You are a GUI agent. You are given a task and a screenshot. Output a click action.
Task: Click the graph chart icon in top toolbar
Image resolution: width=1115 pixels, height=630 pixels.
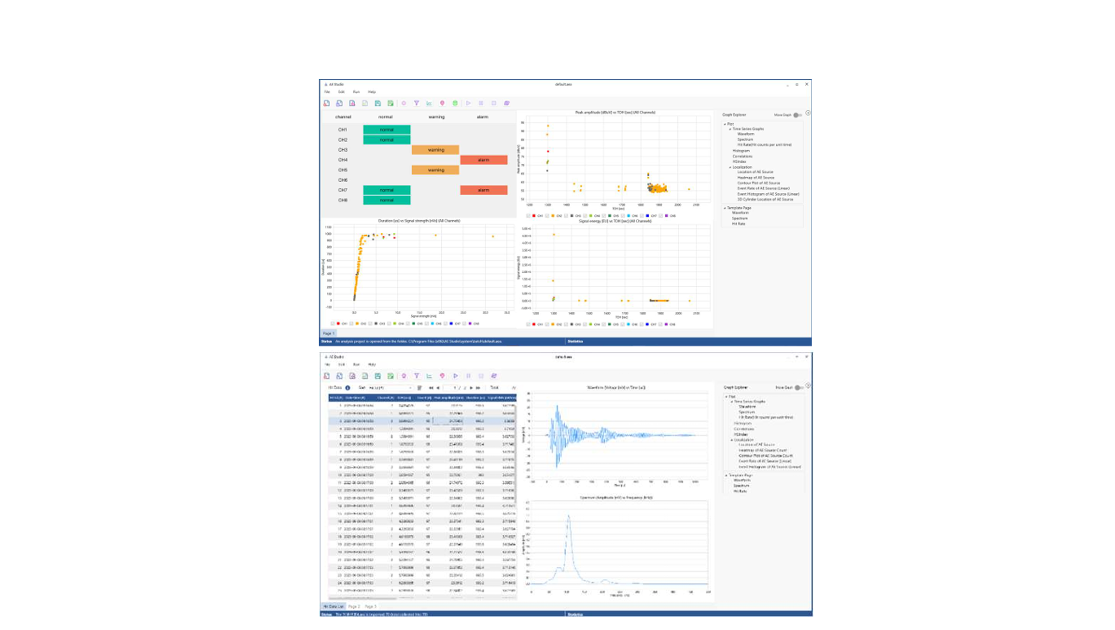click(x=429, y=103)
